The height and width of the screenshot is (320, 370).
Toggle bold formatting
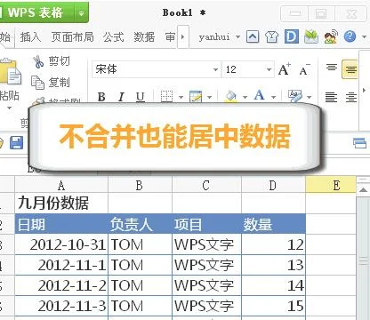[x=101, y=97]
